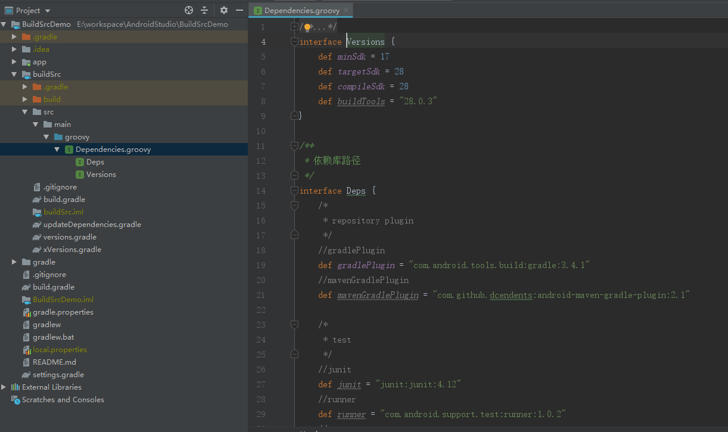Click the collapse all icon in Project panel

pyautogui.click(x=204, y=10)
